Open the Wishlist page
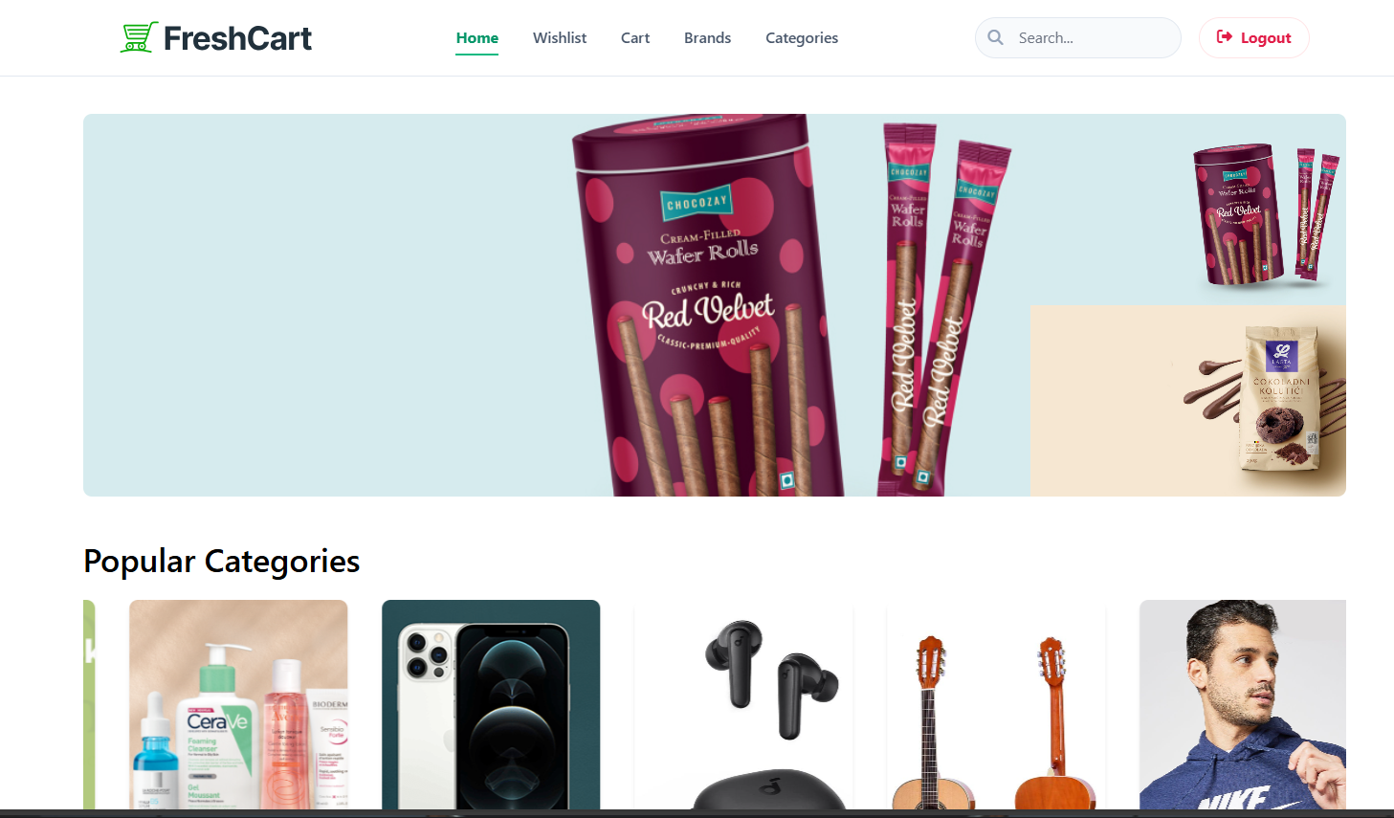 560,38
